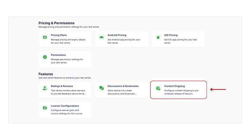The image size is (250, 140).
Task: Click the Content Dripping calendar icon
Action: pyautogui.click(x=158, y=88)
